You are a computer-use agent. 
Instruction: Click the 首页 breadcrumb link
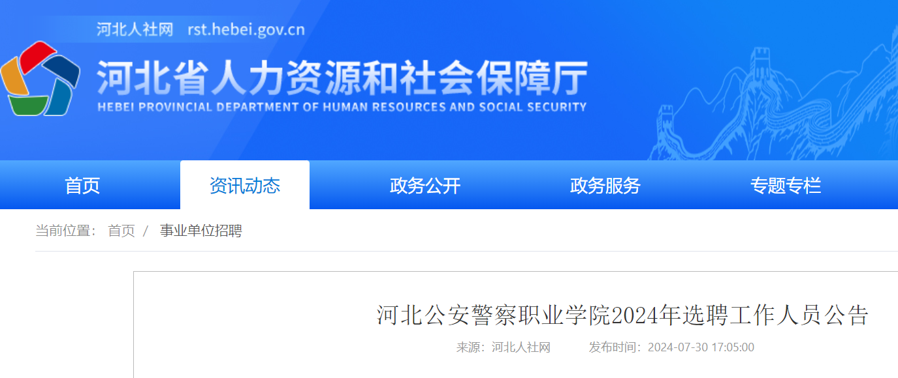pos(121,231)
